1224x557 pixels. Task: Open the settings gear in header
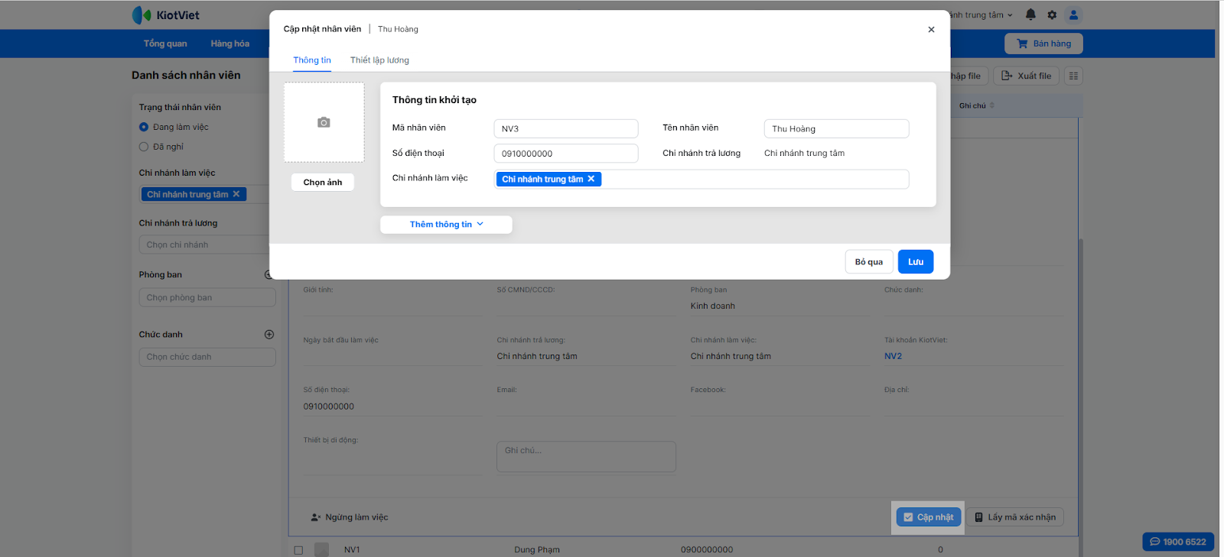click(x=1052, y=15)
